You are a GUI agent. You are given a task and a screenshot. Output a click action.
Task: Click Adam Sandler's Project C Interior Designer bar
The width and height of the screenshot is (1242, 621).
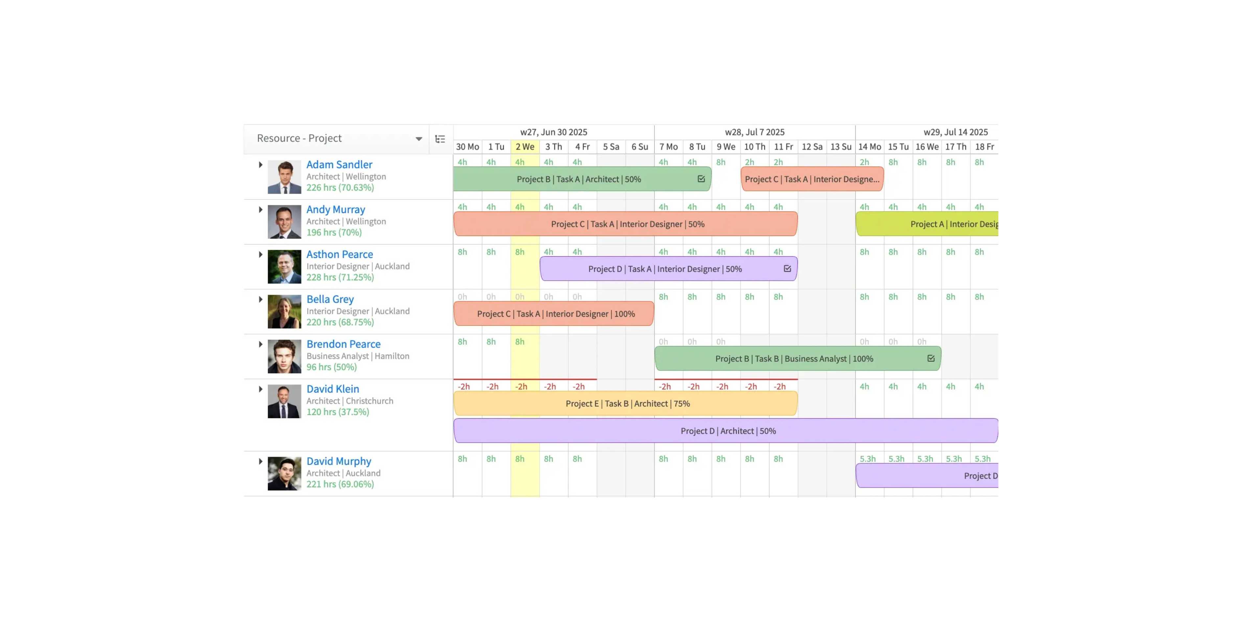click(812, 179)
